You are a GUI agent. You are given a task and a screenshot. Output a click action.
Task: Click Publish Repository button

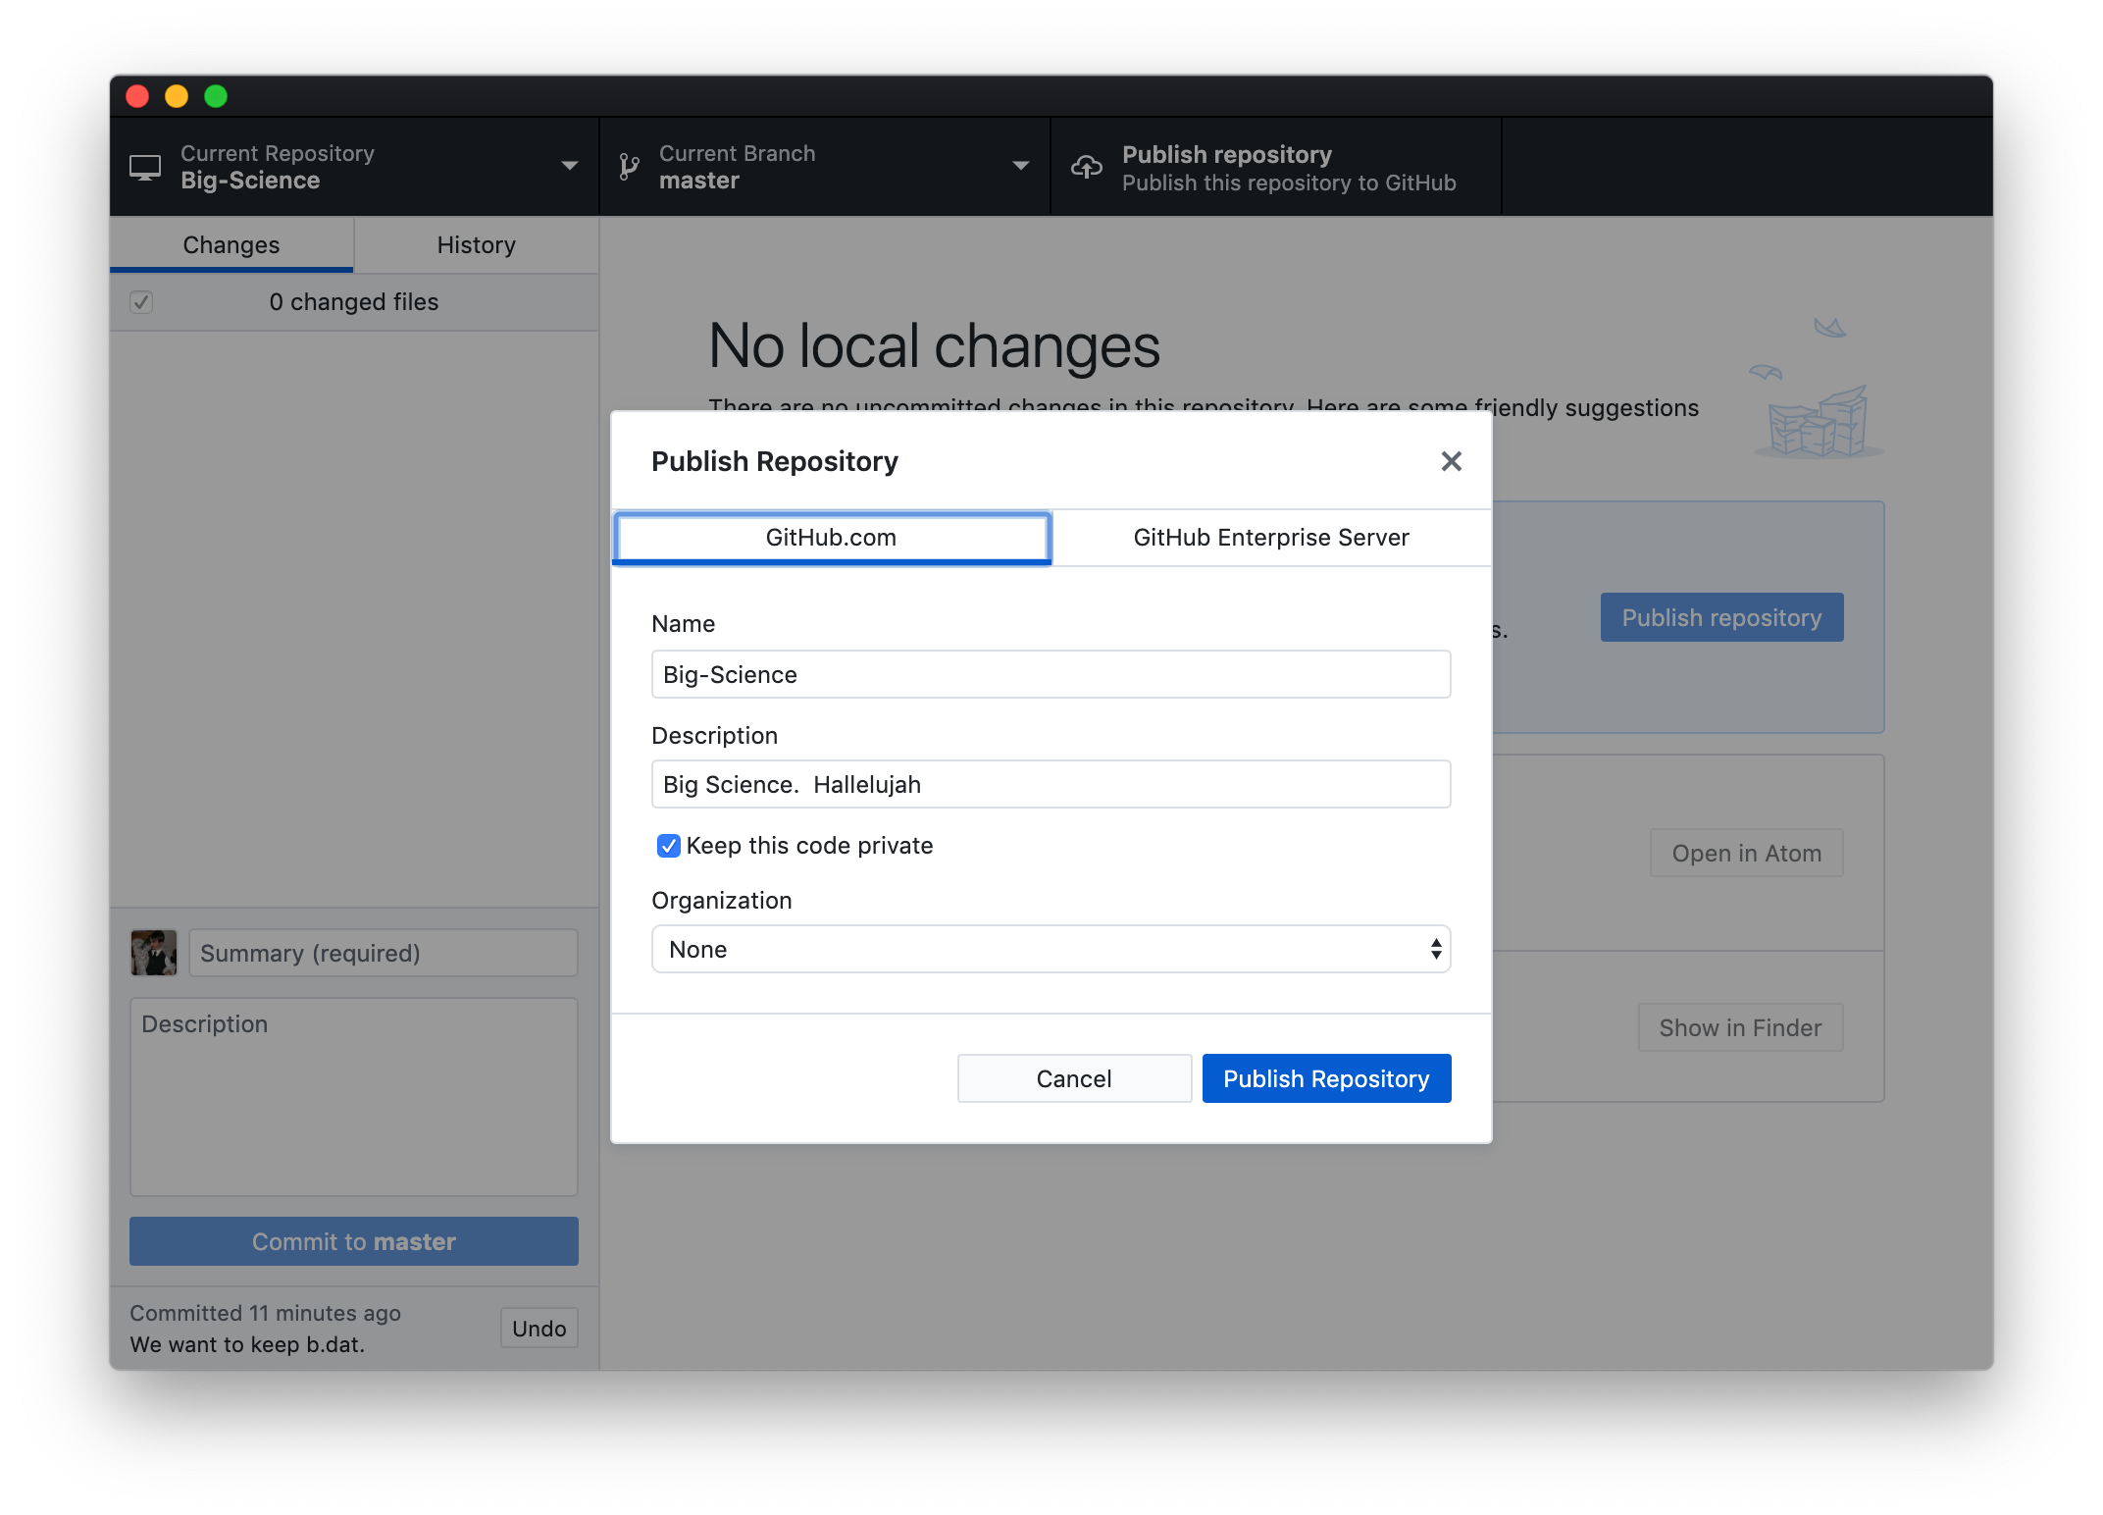click(x=1326, y=1077)
